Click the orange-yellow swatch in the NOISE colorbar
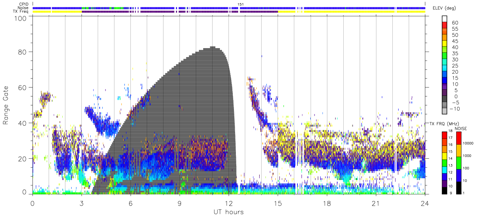Viewport: 478px width, 220px height. tap(459, 150)
